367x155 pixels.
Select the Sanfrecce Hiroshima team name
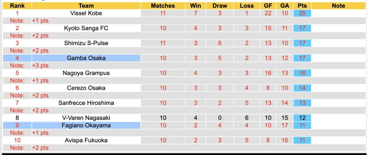[86, 103]
